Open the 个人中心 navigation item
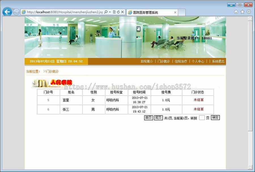 (x=198, y=61)
